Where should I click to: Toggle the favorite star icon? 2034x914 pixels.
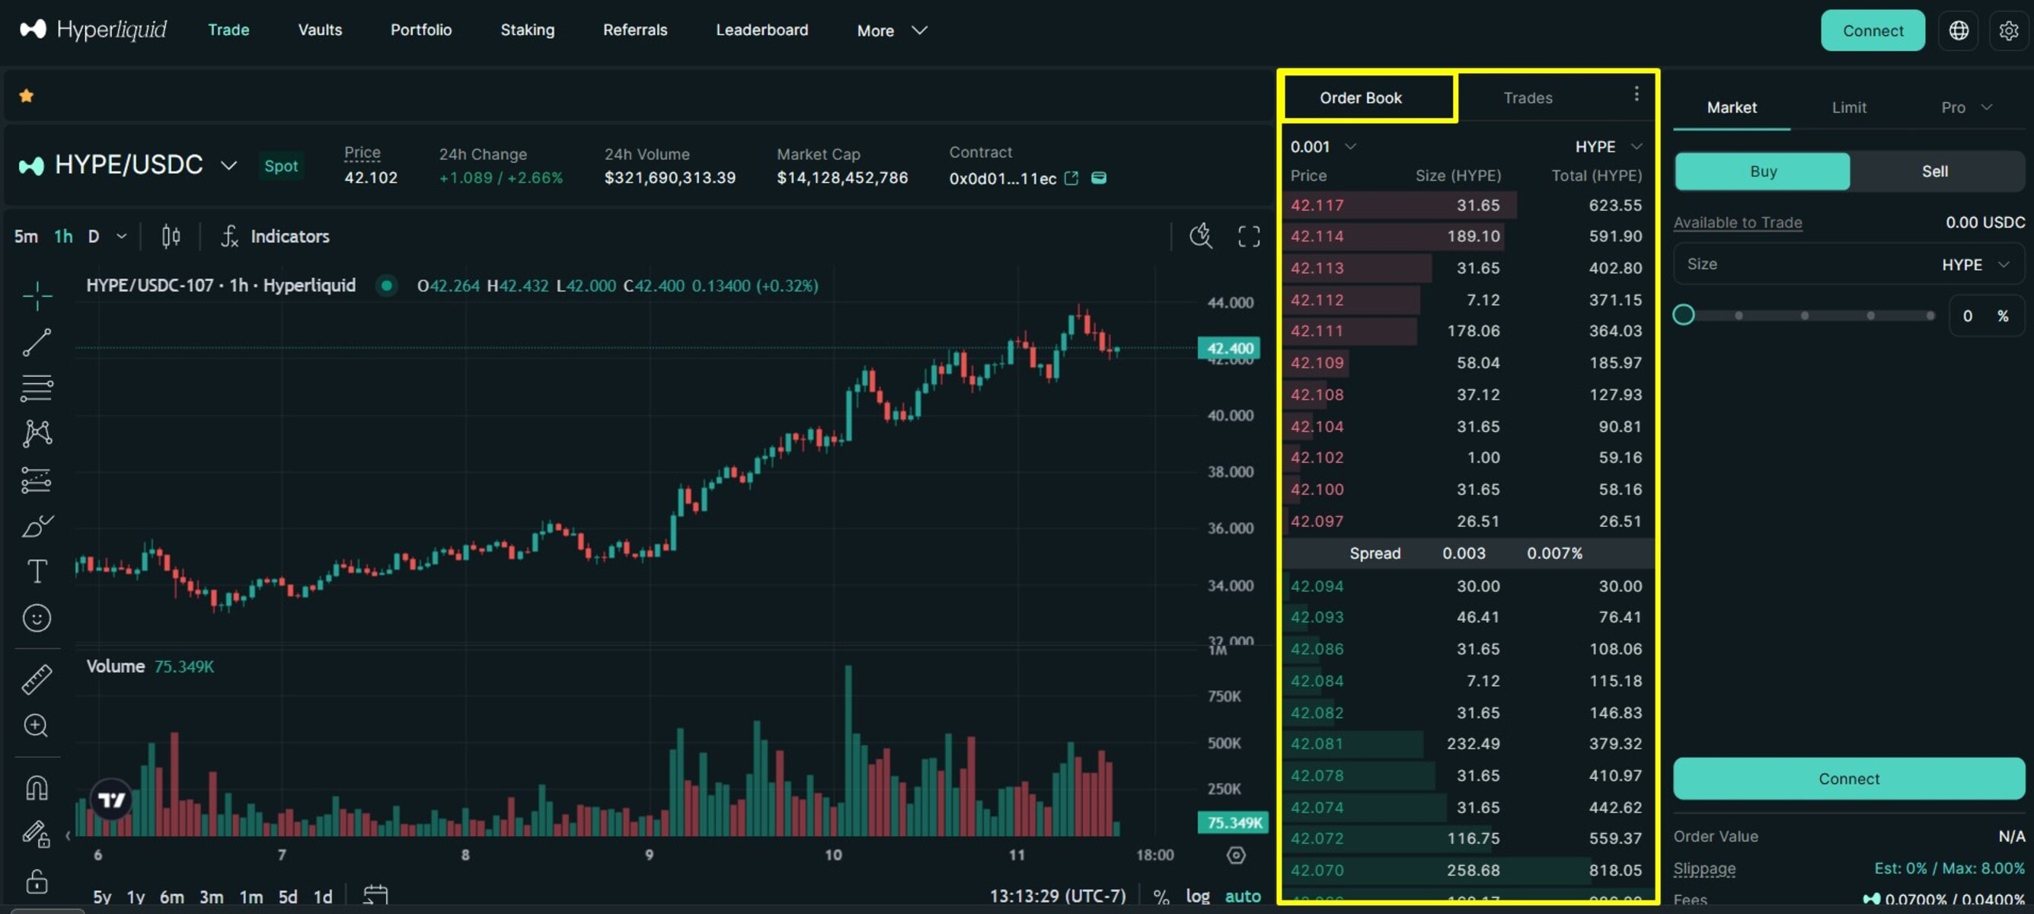coord(26,95)
